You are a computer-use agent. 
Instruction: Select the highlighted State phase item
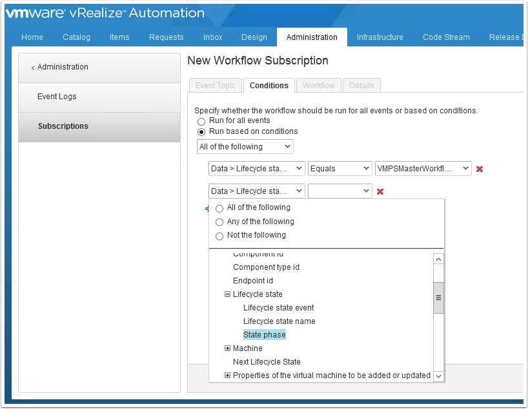click(265, 335)
